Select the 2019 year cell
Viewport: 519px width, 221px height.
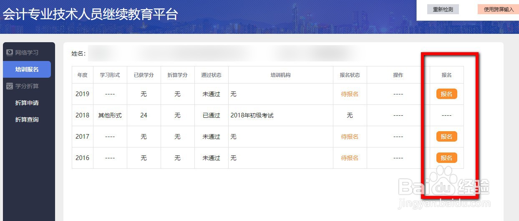(x=82, y=94)
